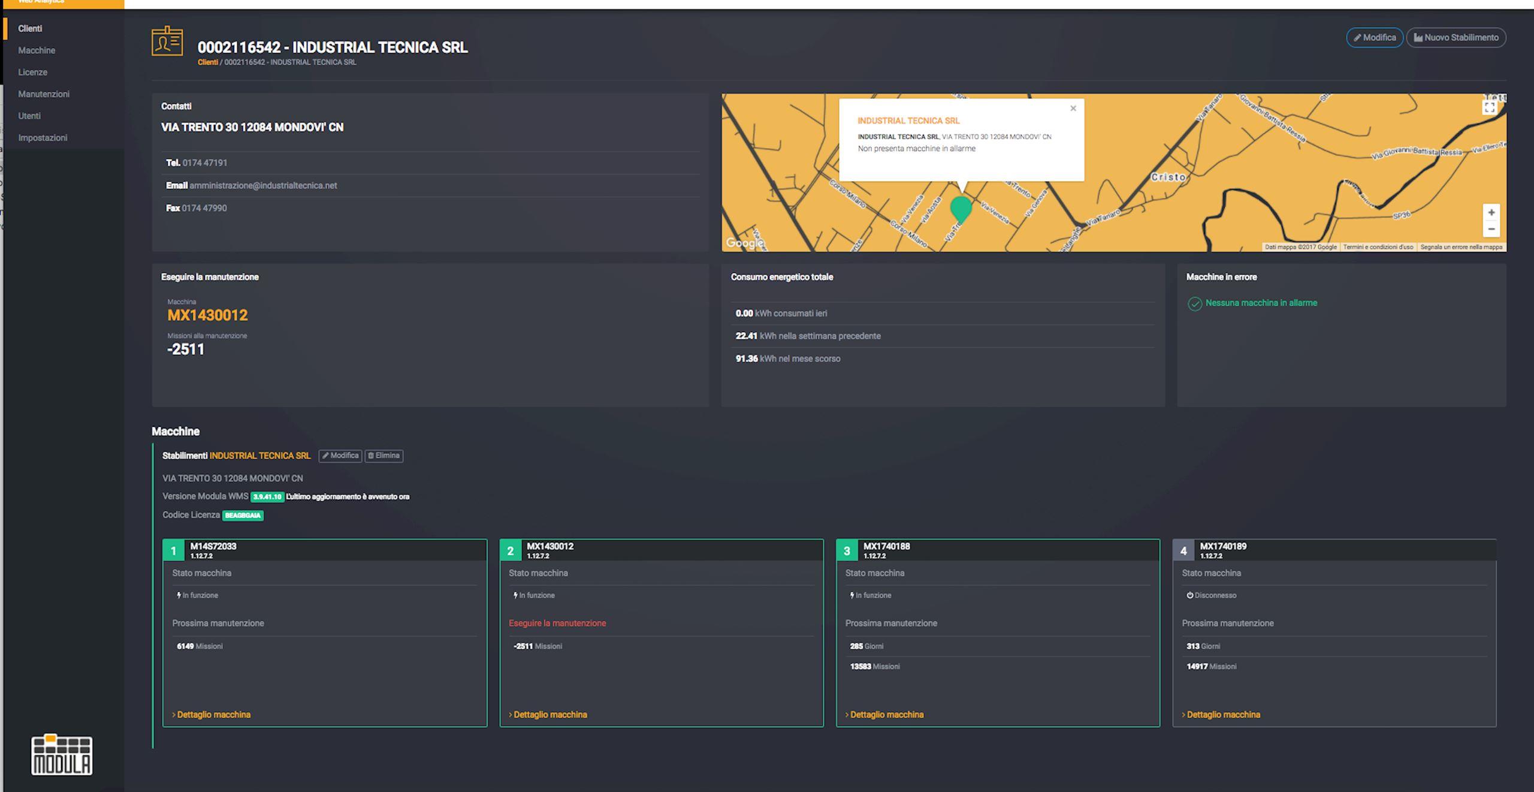Click the green map location marker
The image size is (1534, 792).
(x=961, y=207)
